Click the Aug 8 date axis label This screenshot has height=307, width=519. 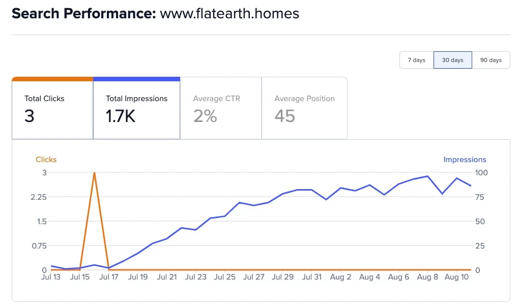pos(427,278)
